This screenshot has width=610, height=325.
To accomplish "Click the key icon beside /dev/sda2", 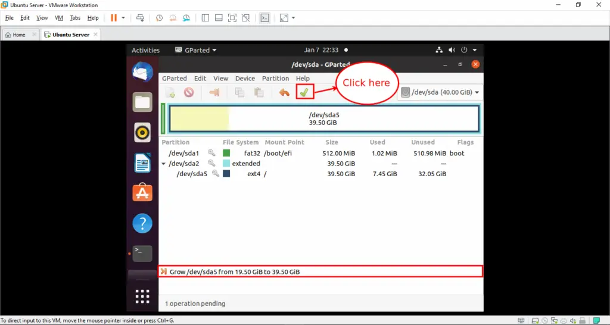I will [x=211, y=163].
